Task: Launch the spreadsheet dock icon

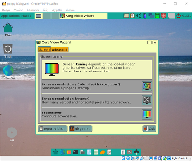Action: (x=96, y=152)
